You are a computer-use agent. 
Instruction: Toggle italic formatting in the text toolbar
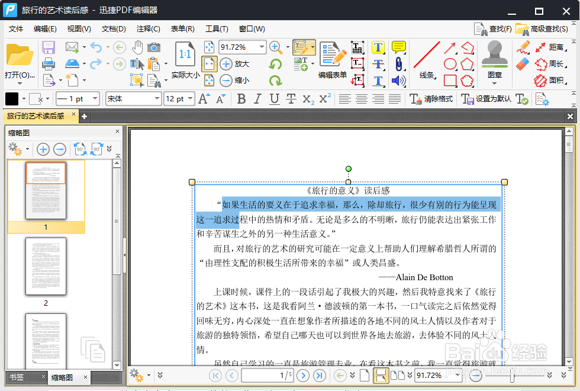point(257,99)
